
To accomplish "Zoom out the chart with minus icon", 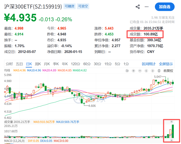I will click(139, 71).
